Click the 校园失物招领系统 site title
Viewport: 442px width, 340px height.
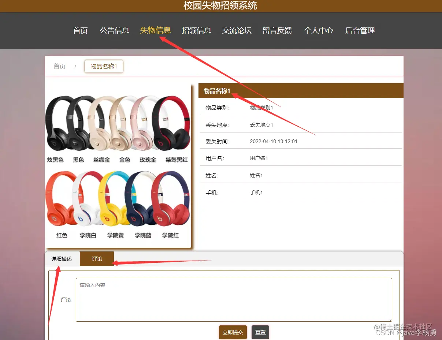220,5
